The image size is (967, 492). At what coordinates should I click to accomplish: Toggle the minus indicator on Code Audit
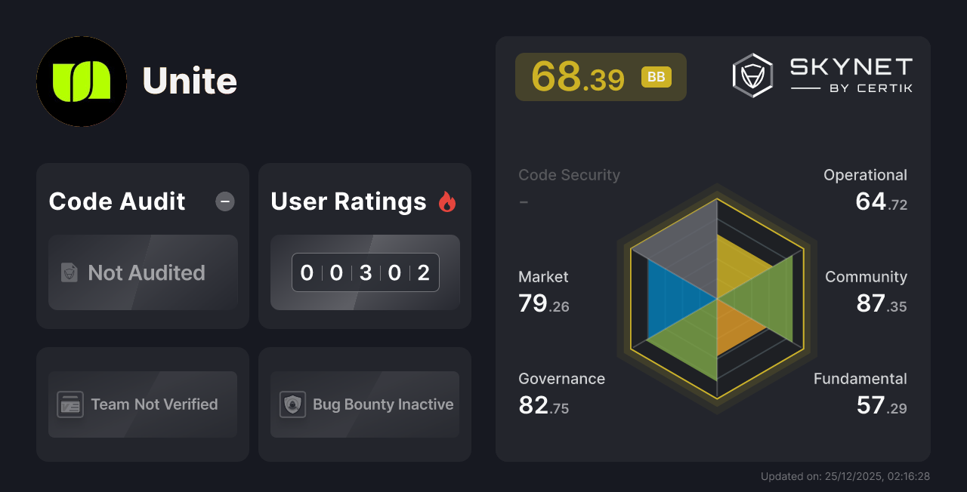224,201
